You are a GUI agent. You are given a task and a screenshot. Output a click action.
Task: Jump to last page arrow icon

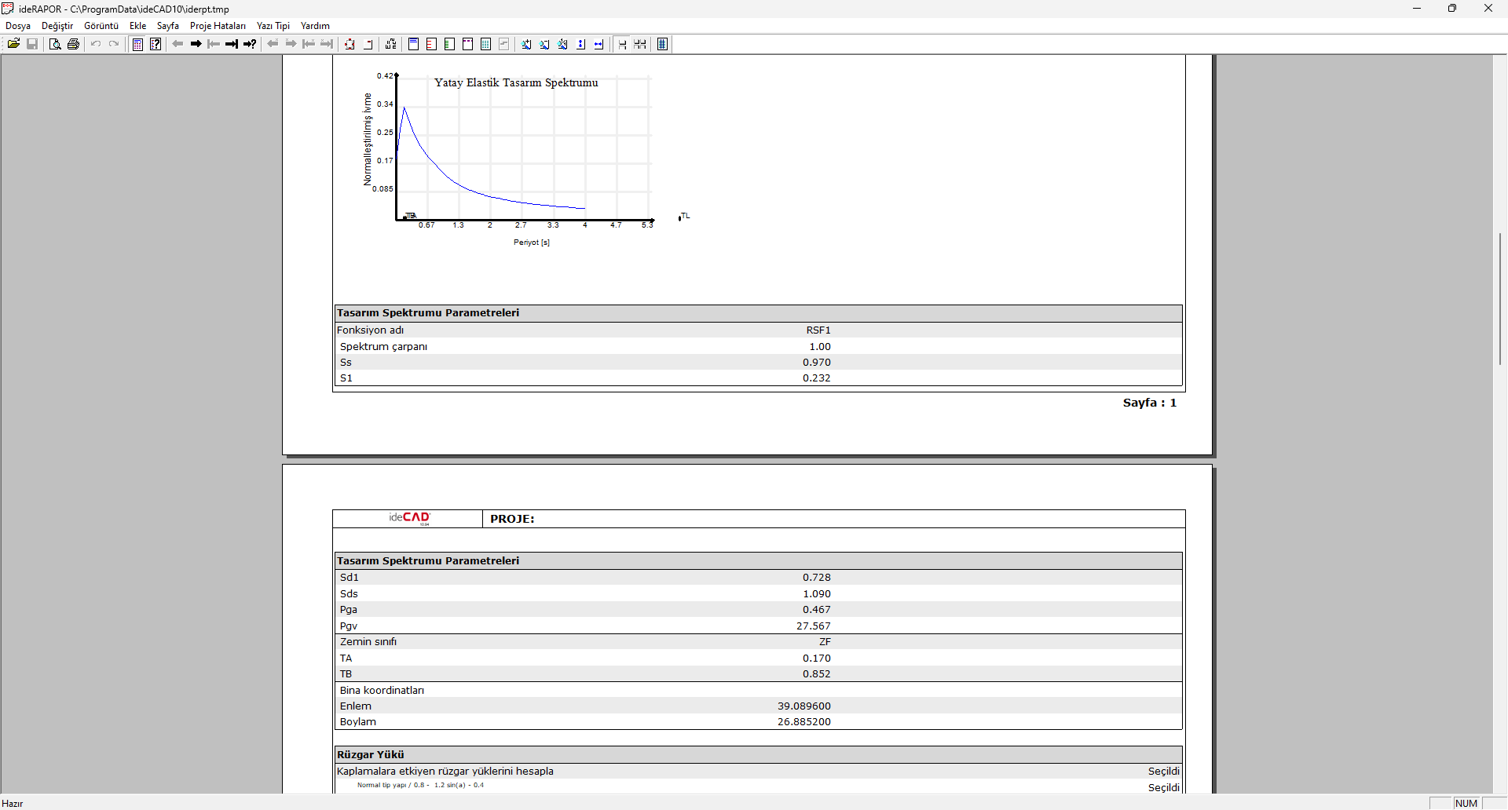pos(232,44)
